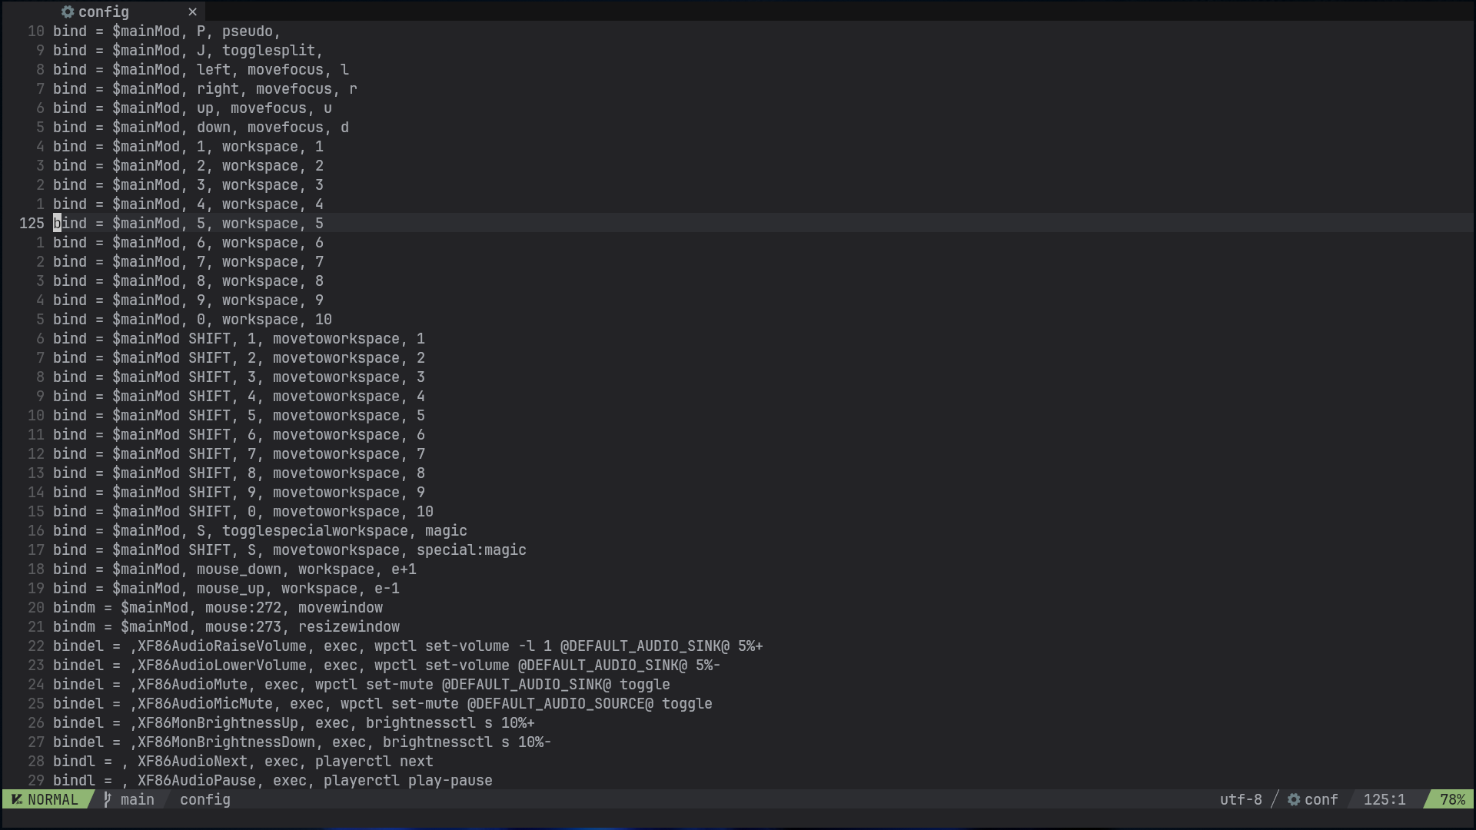This screenshot has height=830, width=1476.
Task: Click the vim logo icon in statusline
Action: (x=17, y=799)
